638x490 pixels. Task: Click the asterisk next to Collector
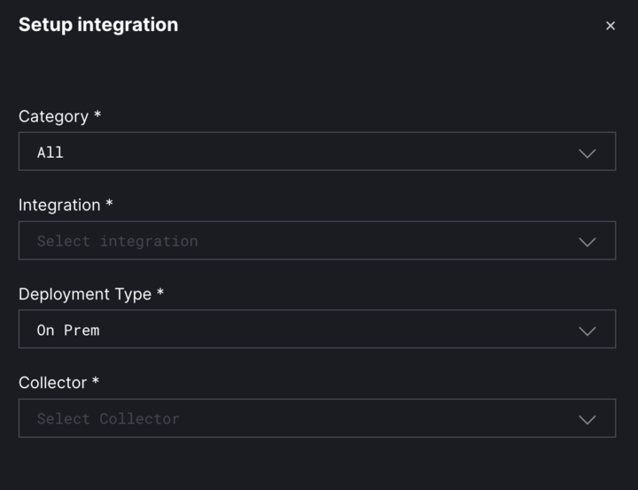click(96, 382)
